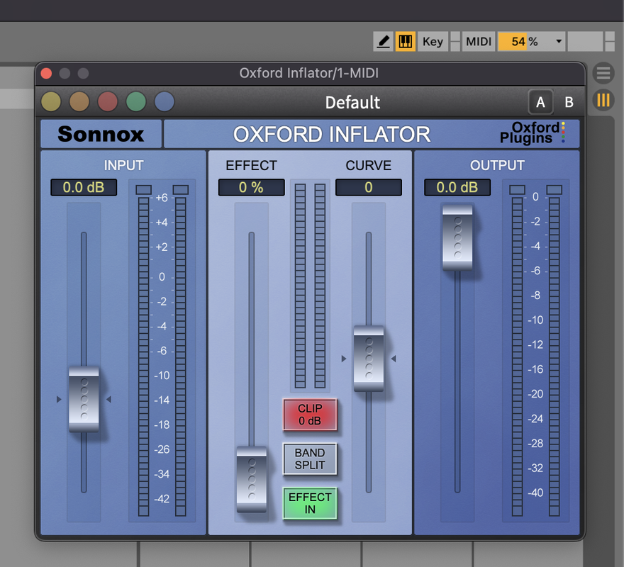This screenshot has width=624, height=567.
Task: Click the yellow preset circle
Action: tap(51, 101)
